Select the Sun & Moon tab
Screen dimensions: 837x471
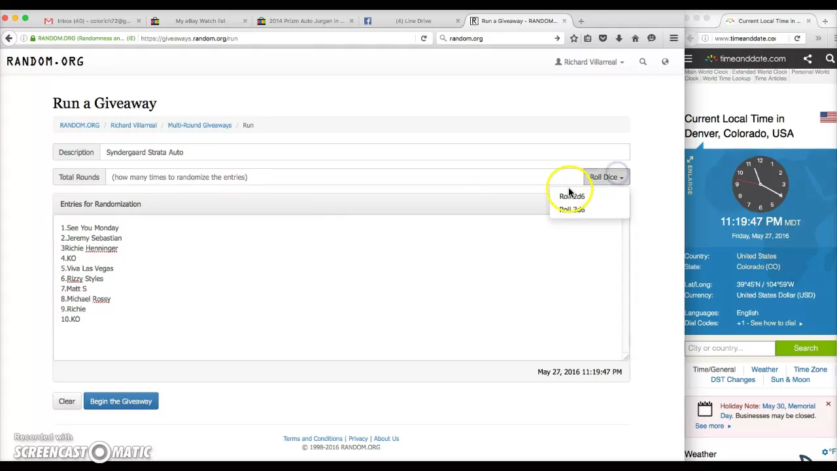tap(790, 380)
